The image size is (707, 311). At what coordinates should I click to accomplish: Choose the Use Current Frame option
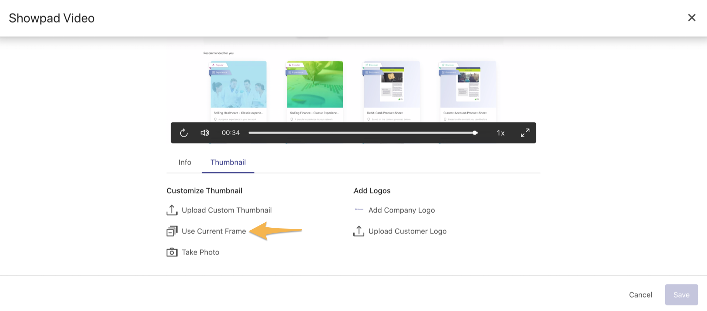(214, 231)
